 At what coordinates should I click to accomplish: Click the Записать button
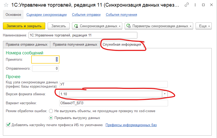(x=58, y=26)
